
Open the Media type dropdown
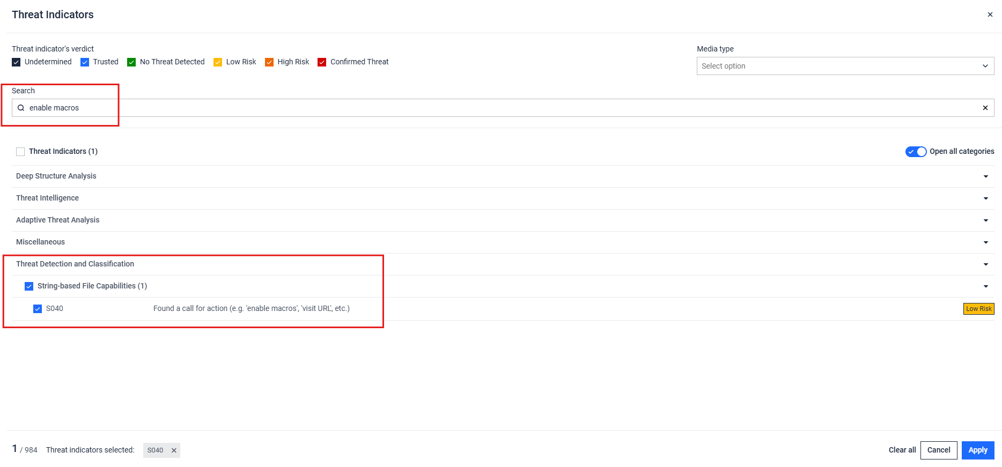coord(845,66)
